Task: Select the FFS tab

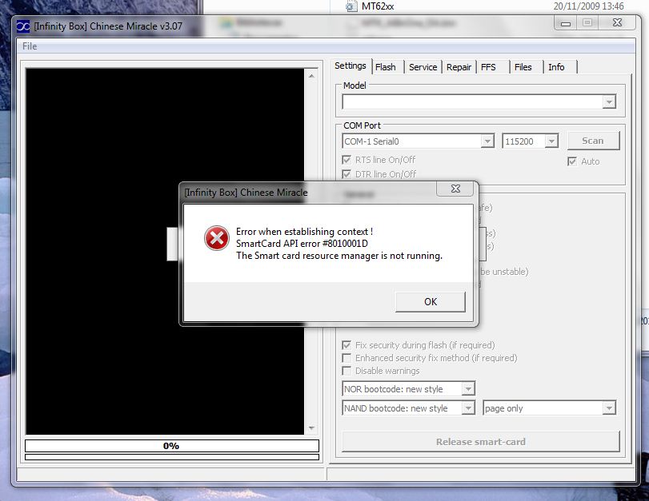Action: click(x=488, y=67)
